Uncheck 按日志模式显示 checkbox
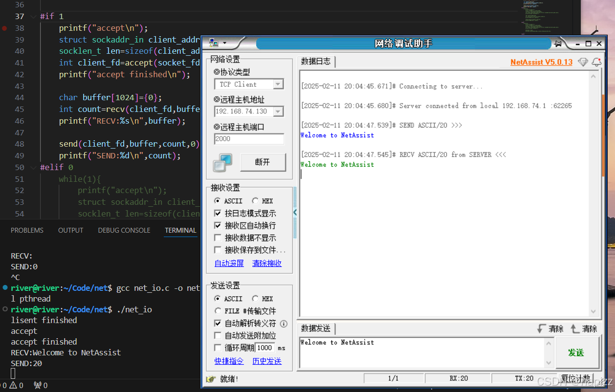 218,213
